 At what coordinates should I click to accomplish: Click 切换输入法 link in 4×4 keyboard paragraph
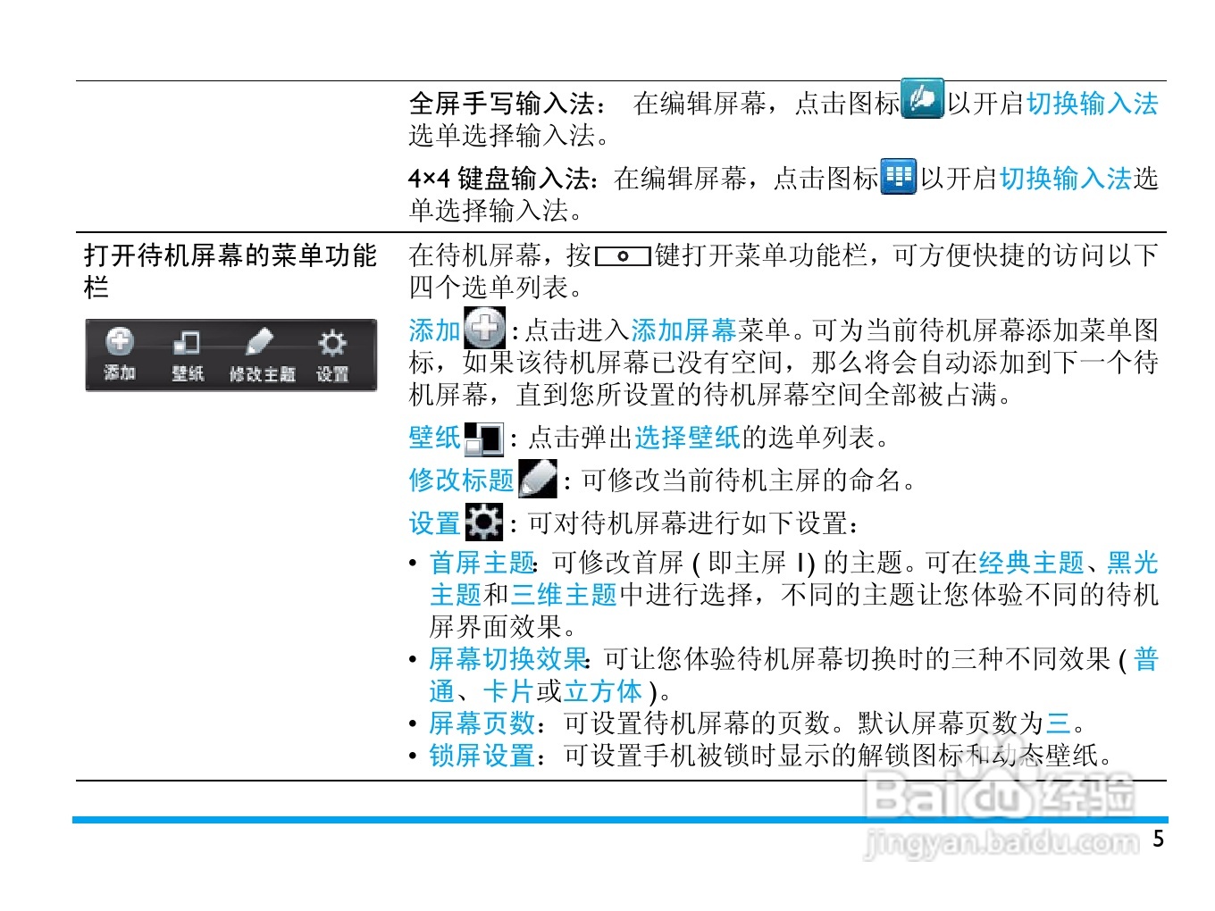tap(1065, 179)
